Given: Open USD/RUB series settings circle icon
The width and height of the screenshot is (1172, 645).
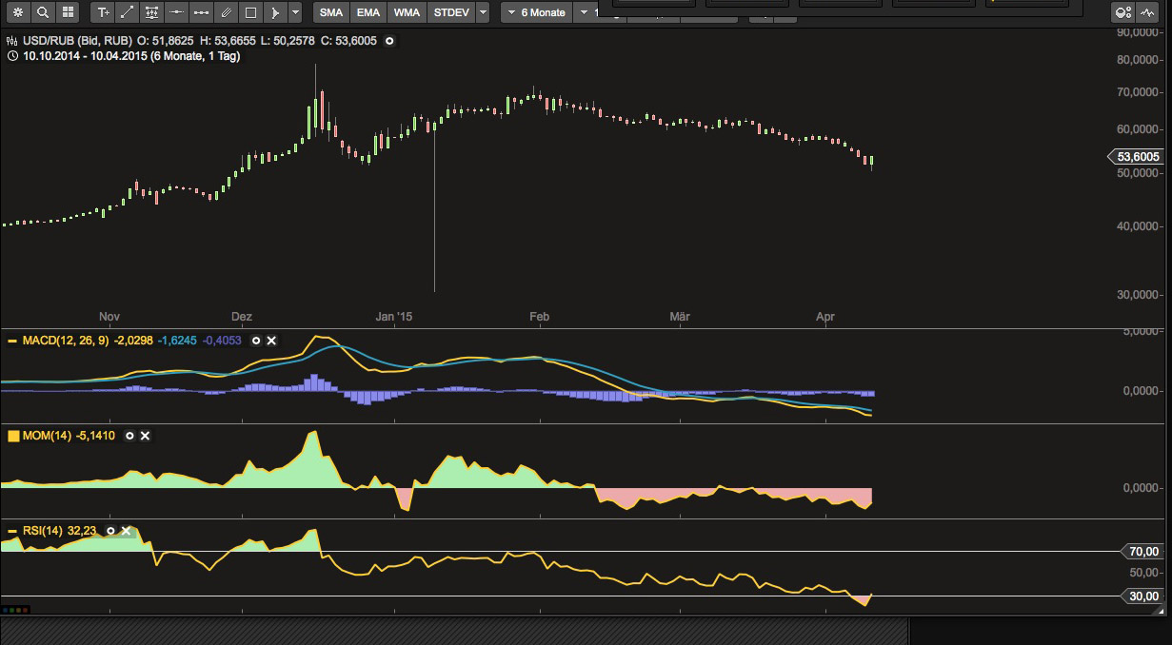Looking at the screenshot, I should 389,42.
